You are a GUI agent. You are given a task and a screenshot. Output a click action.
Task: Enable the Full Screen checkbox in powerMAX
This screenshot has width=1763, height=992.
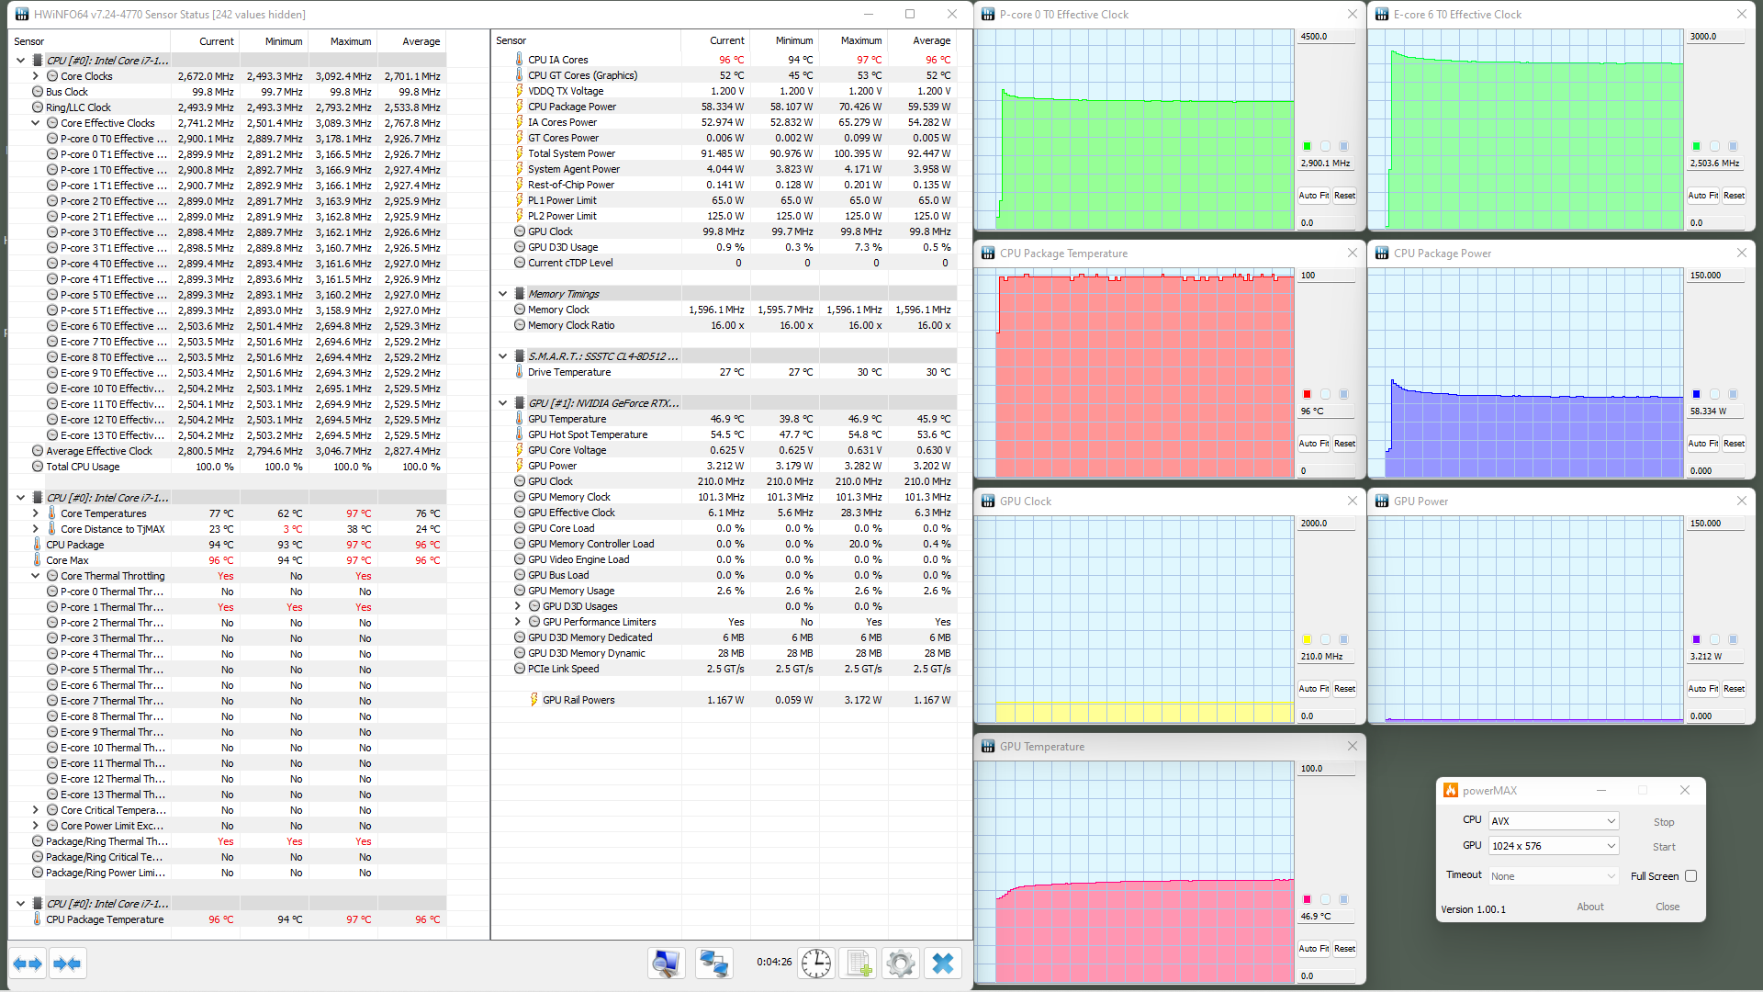click(x=1690, y=876)
